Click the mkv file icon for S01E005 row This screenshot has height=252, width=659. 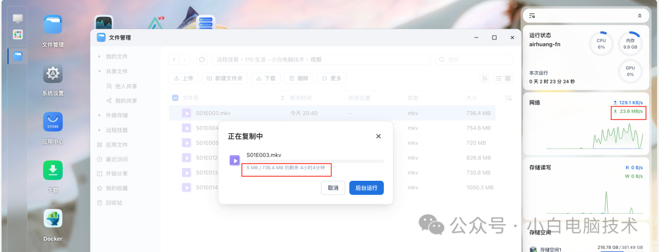[186, 143]
